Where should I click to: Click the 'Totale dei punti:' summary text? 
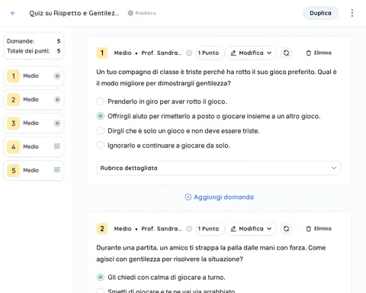point(28,51)
